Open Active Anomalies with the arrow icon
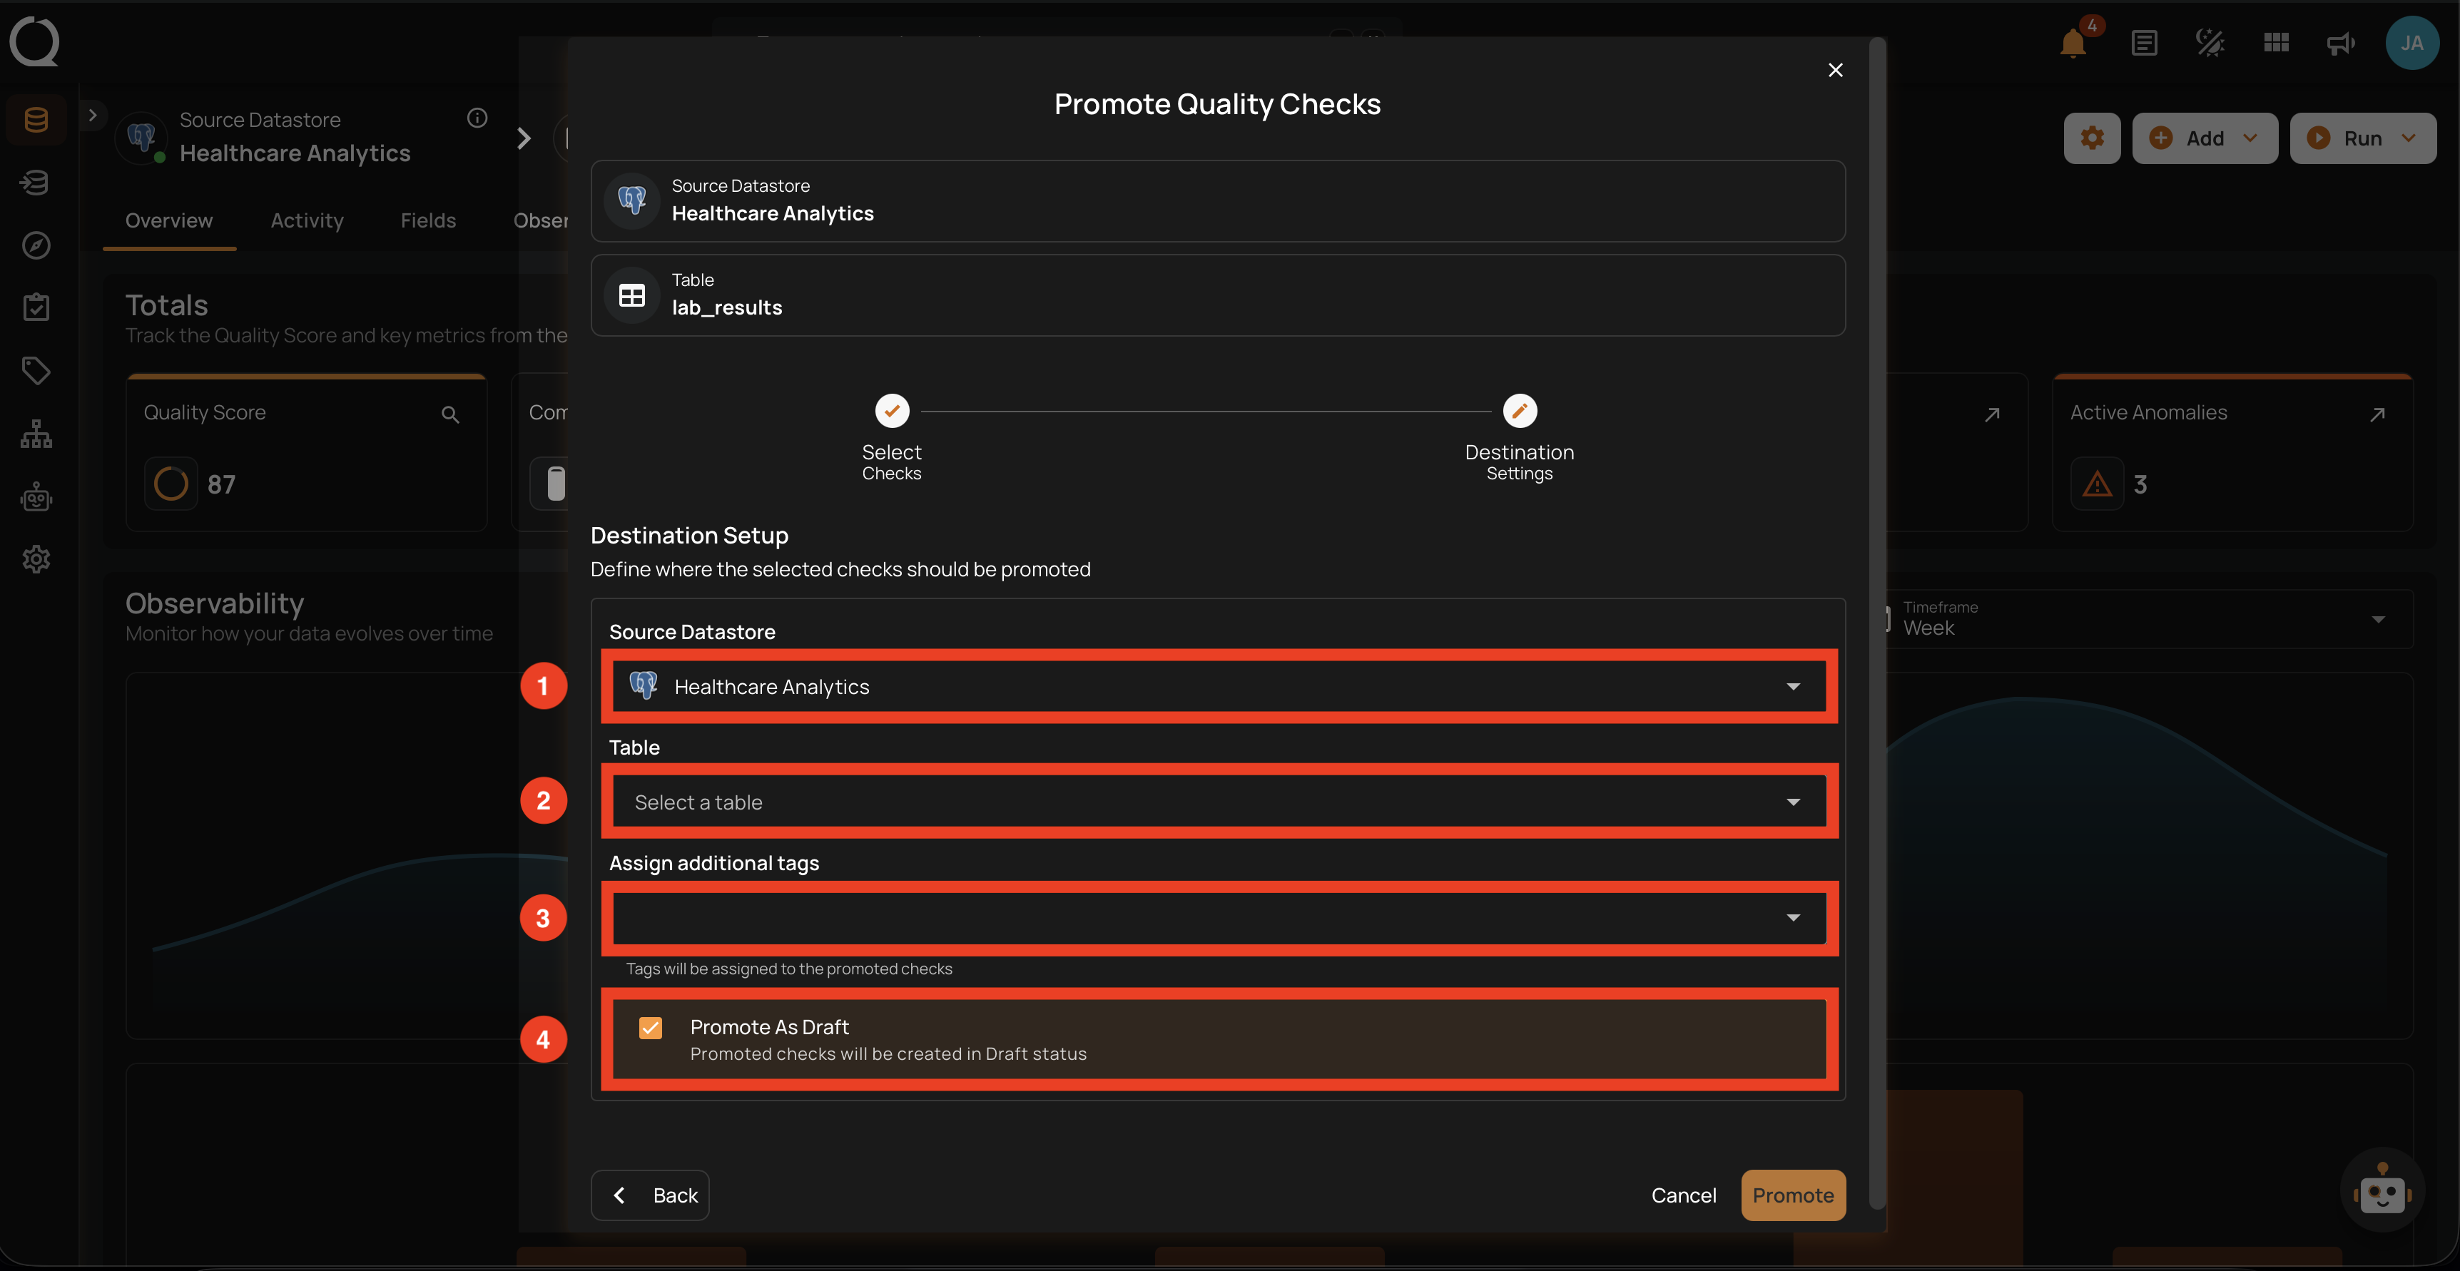 [2378, 414]
